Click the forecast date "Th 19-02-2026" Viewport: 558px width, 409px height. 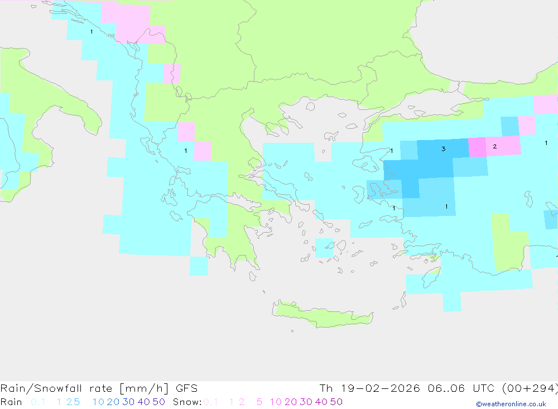[369, 388]
